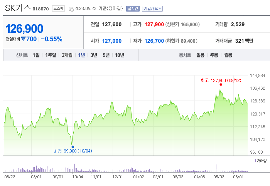Click the 상한가 165,800 text

tap(182, 24)
